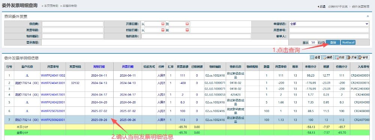This screenshot has width=375, height=140.
Task: Focus the 供应商 supplier input field
Action: coord(73,24)
